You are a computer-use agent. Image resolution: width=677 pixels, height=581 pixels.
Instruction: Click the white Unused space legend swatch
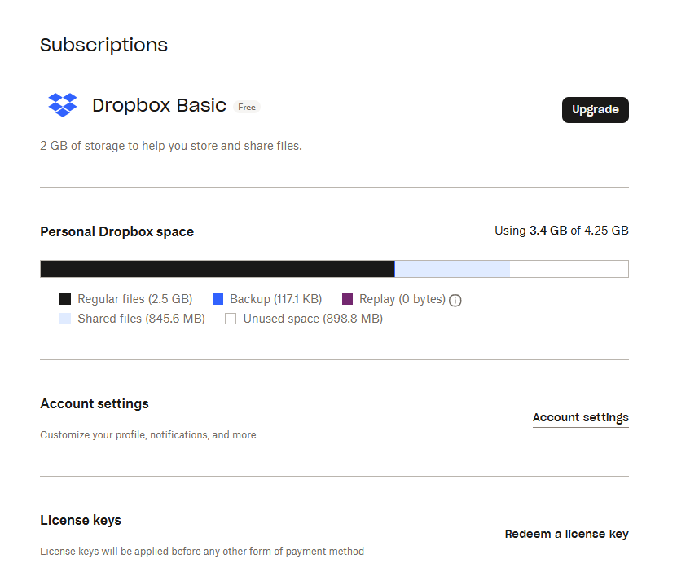tap(231, 319)
